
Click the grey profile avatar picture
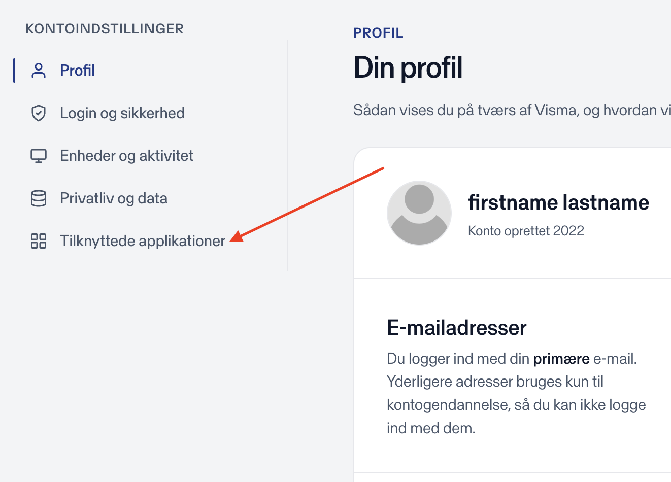(x=419, y=213)
